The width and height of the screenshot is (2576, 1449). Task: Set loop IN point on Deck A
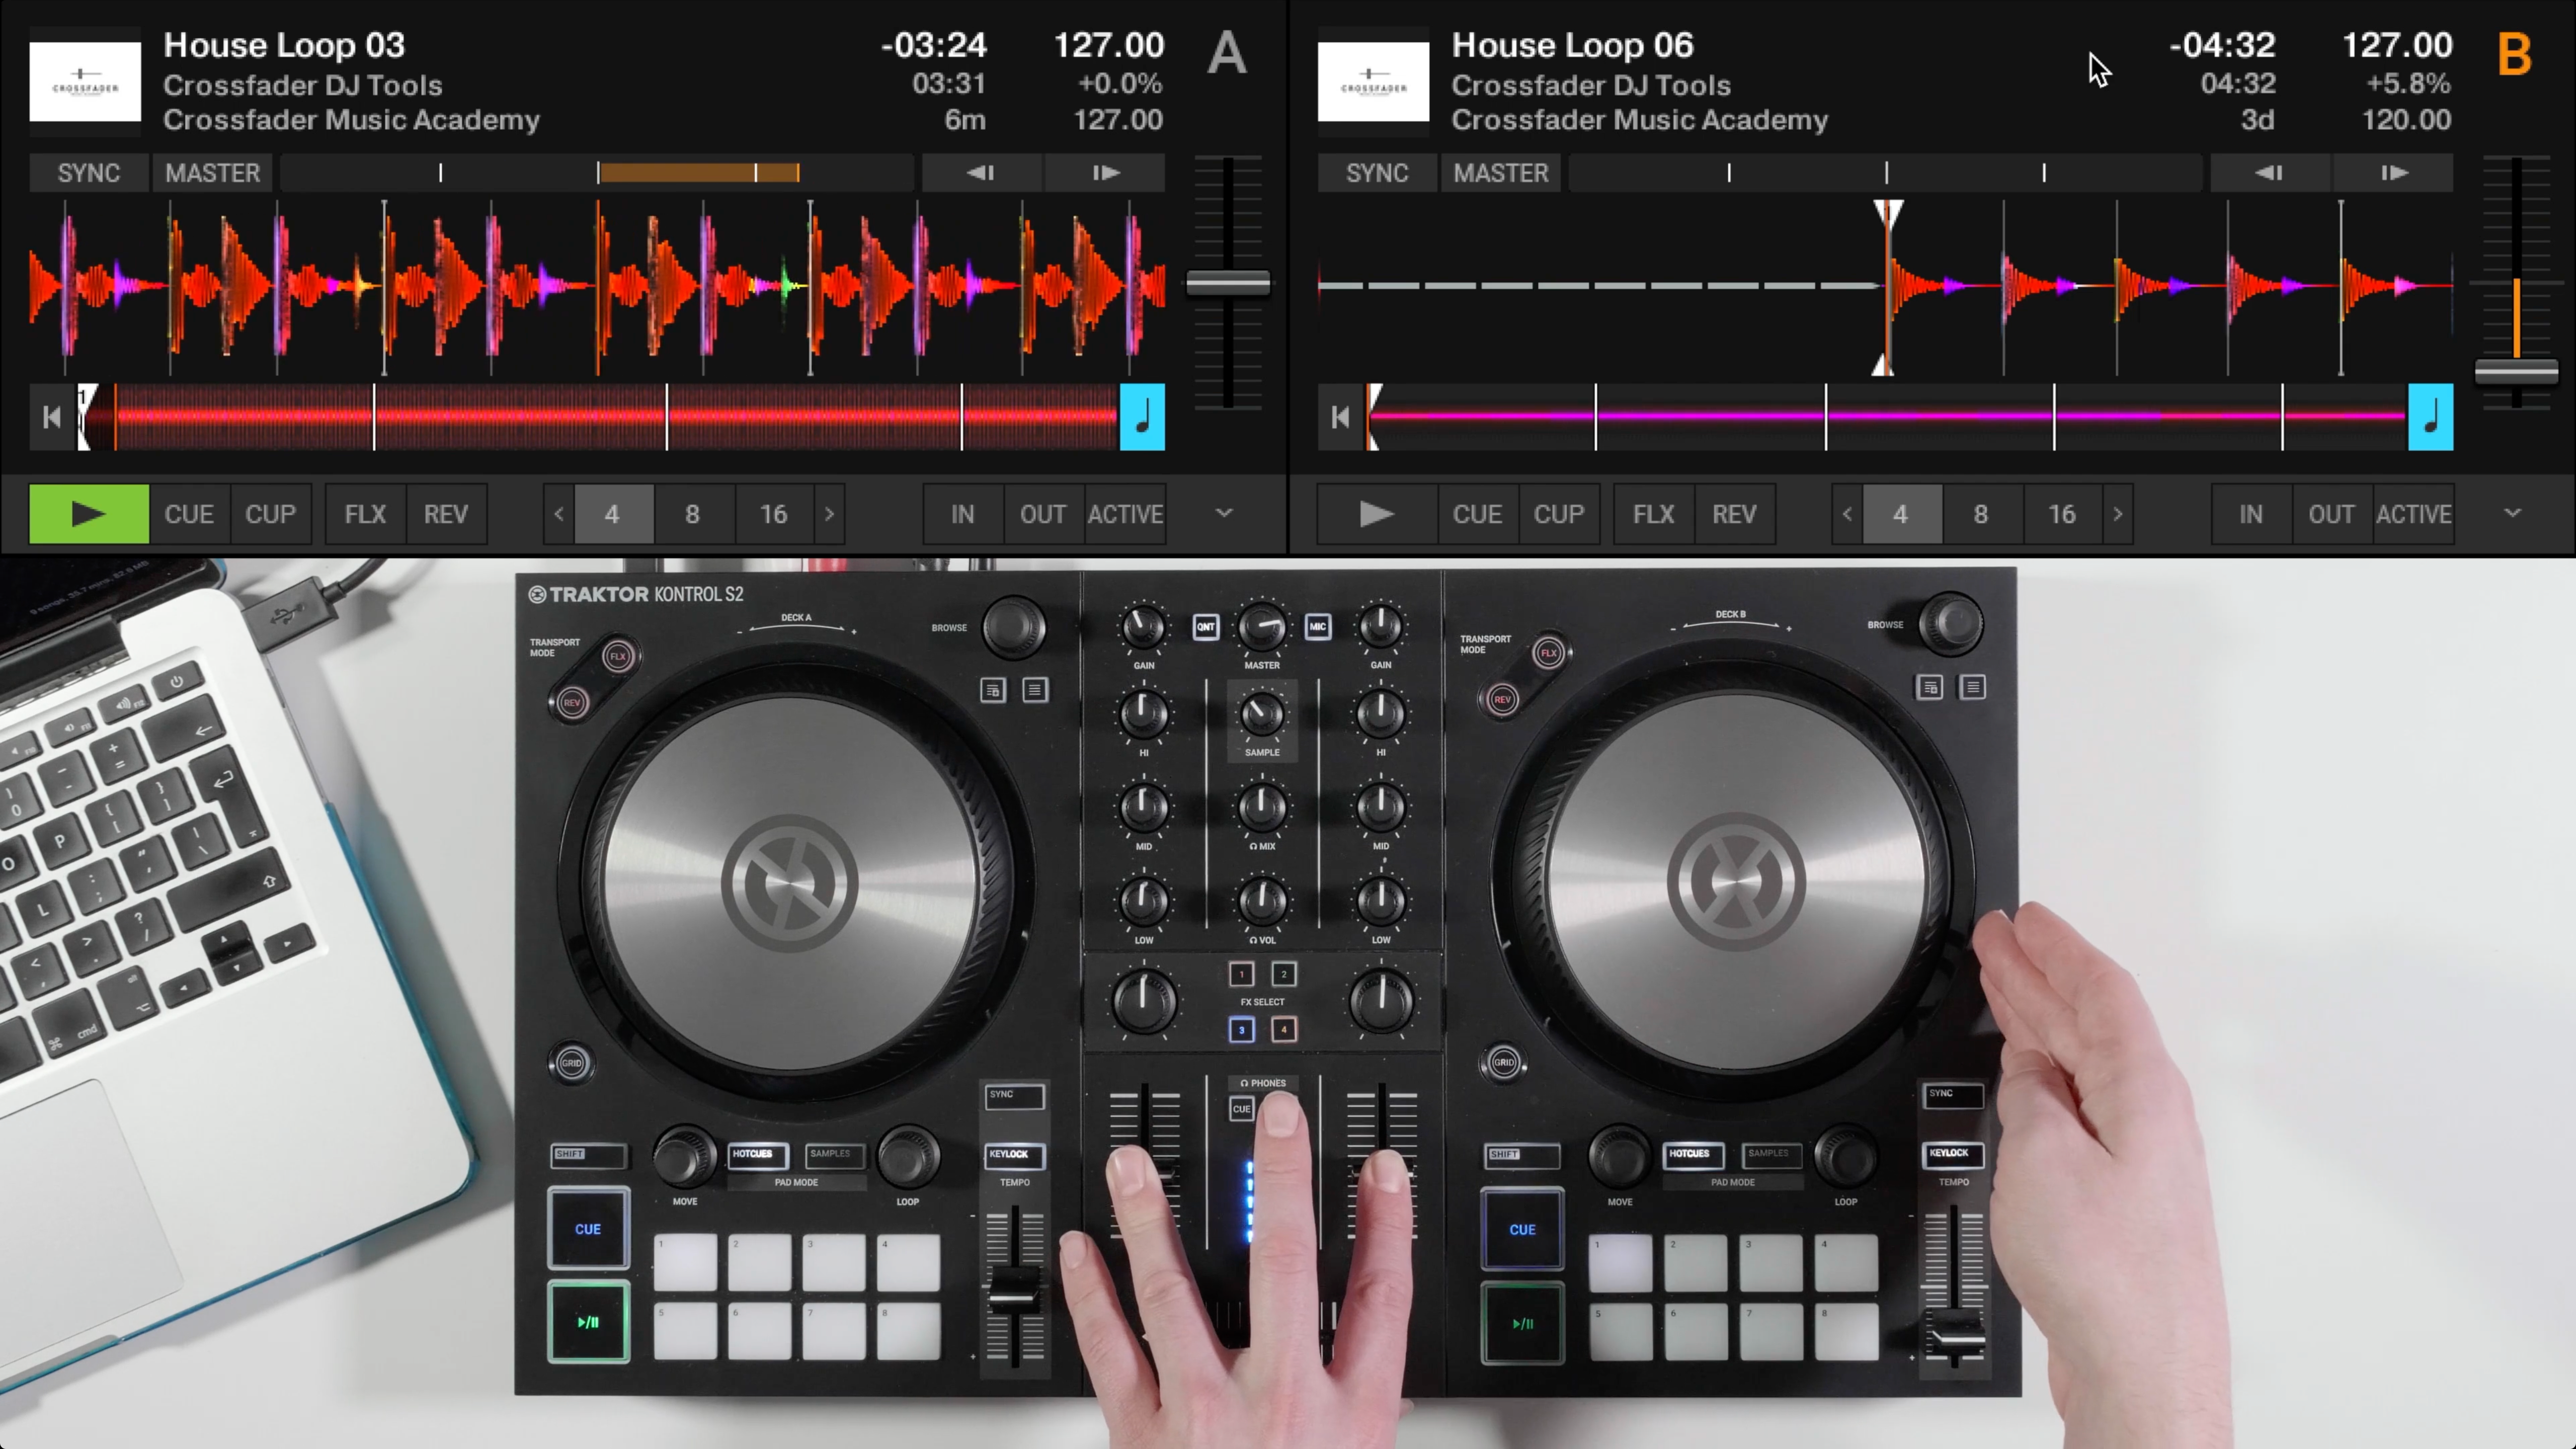pyautogui.click(x=962, y=514)
